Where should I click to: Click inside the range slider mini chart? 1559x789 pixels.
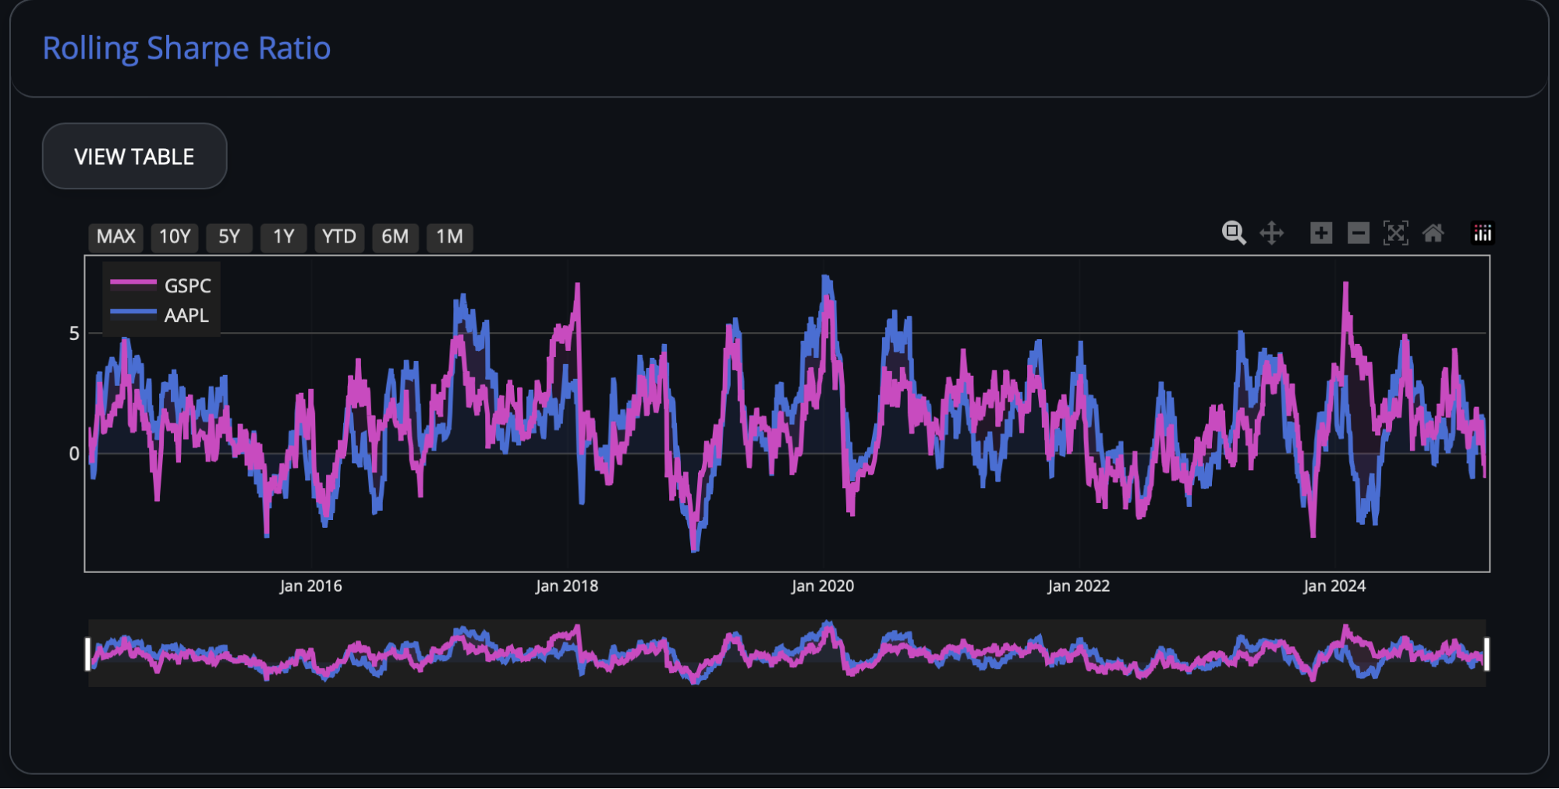coord(787,653)
